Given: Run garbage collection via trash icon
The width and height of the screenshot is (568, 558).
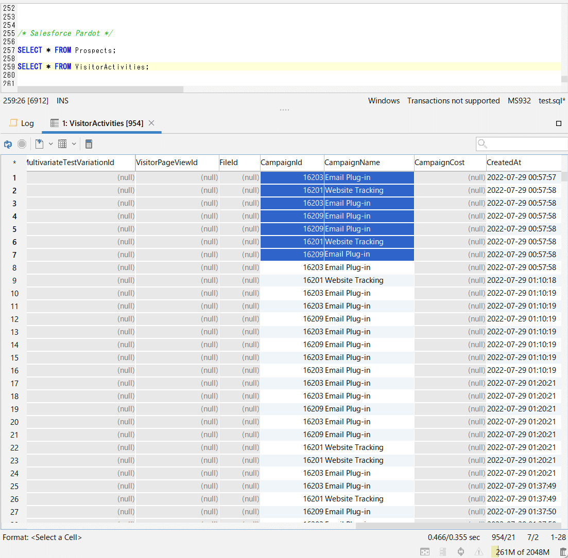Looking at the screenshot, I should coord(563,552).
